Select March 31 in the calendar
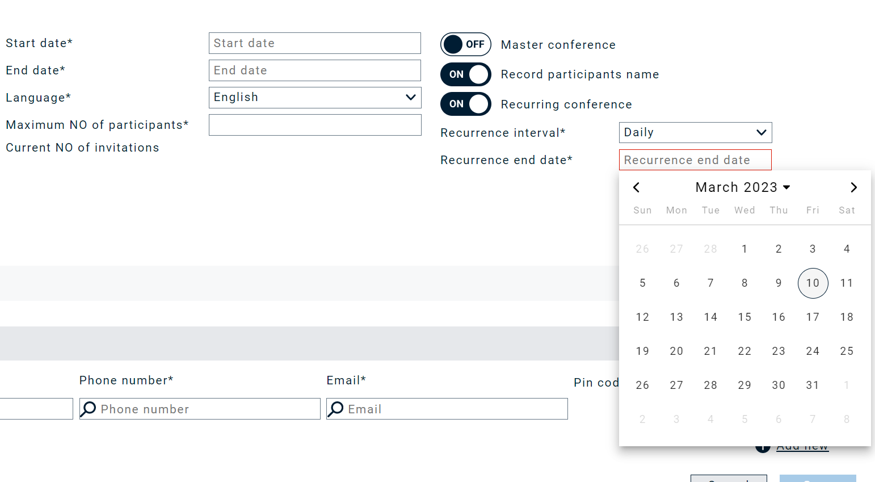875x482 pixels. (813, 385)
